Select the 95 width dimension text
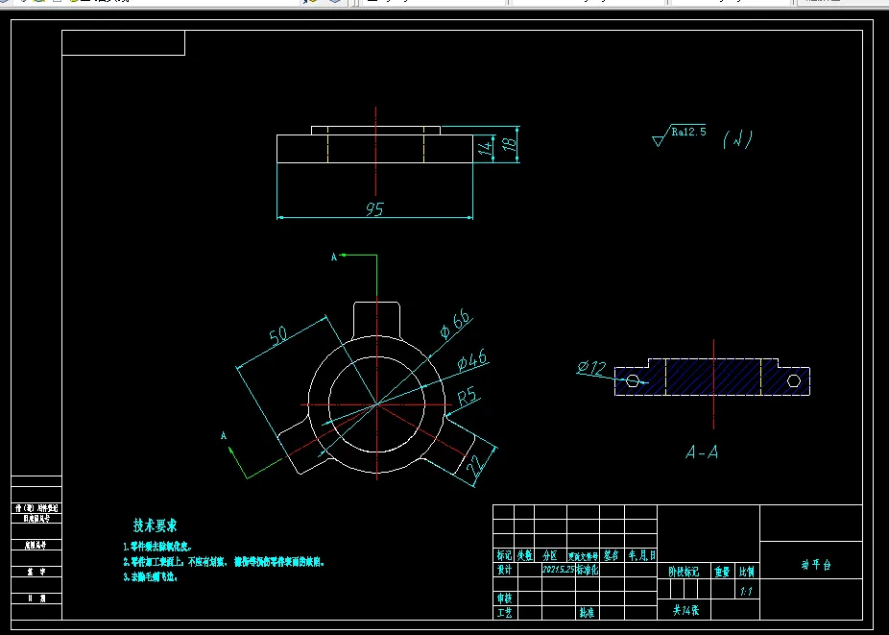This screenshot has height=635, width=889. pyautogui.click(x=374, y=208)
